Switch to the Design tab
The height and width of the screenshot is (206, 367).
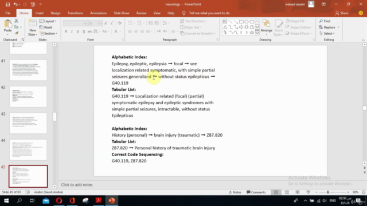click(x=56, y=13)
